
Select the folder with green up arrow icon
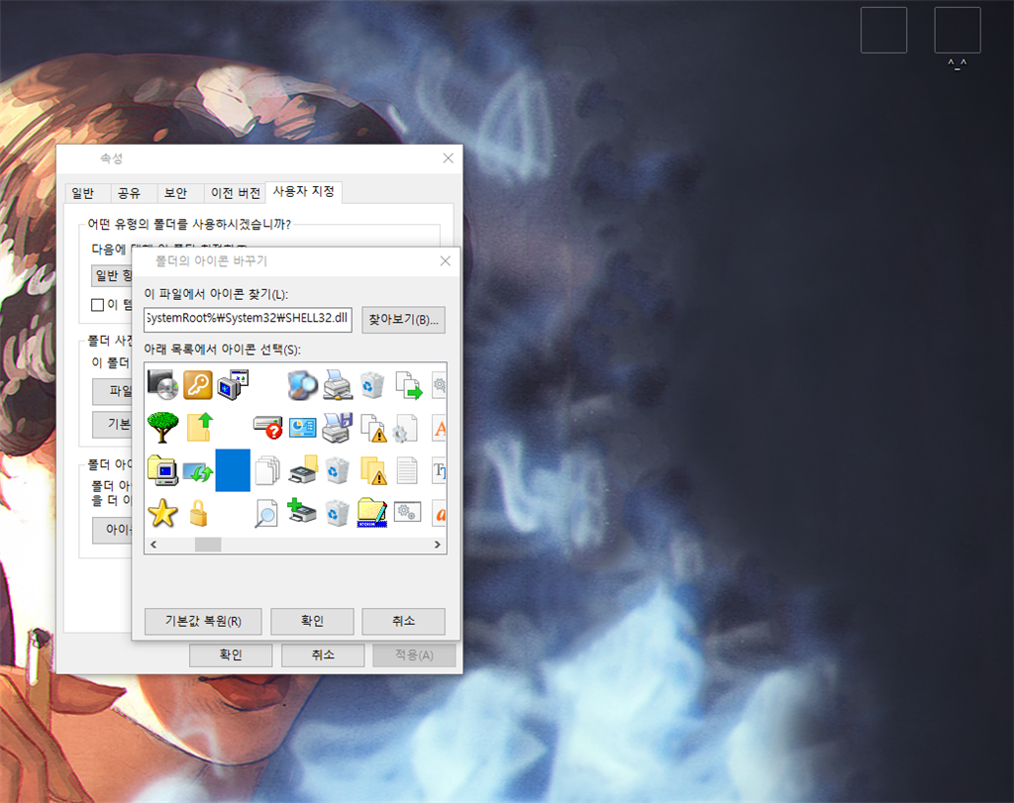pyautogui.click(x=199, y=428)
